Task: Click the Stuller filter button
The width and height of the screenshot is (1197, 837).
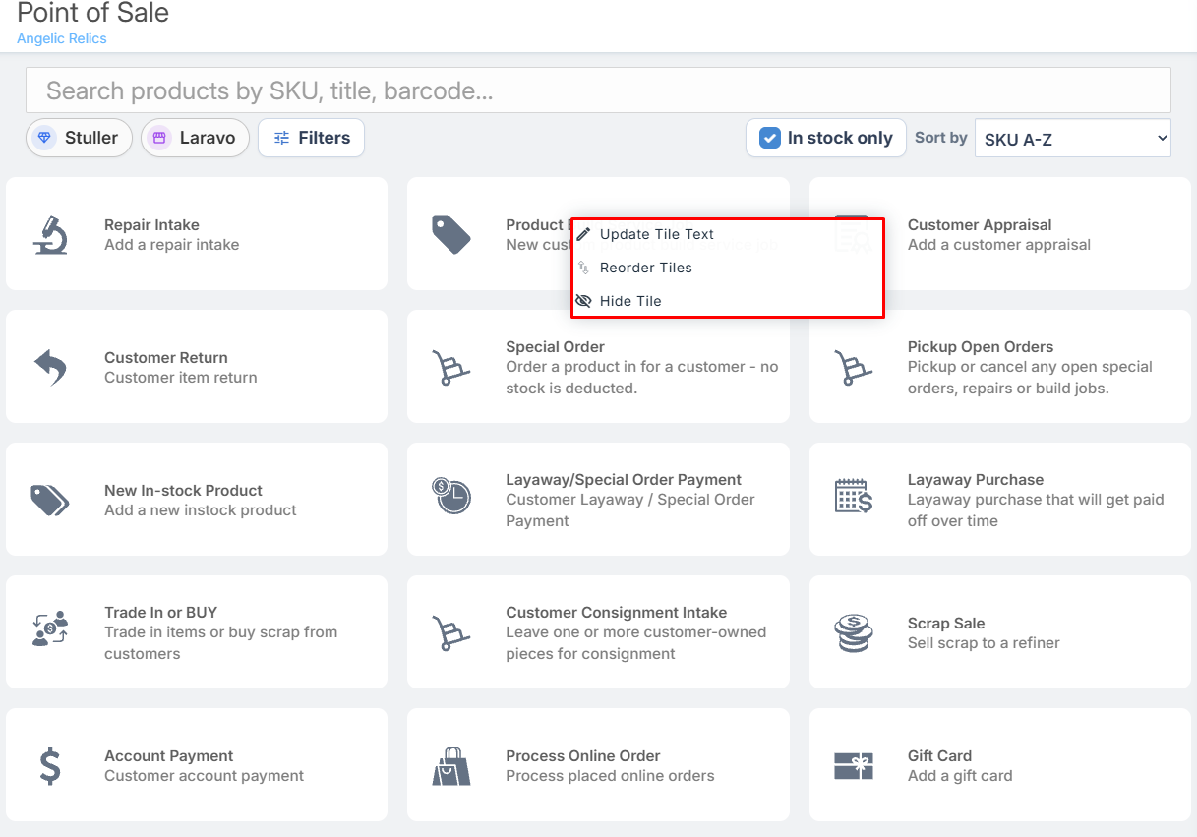Action: coord(79,138)
